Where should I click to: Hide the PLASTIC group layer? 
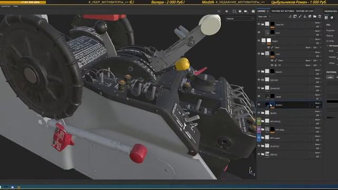tap(259, 146)
